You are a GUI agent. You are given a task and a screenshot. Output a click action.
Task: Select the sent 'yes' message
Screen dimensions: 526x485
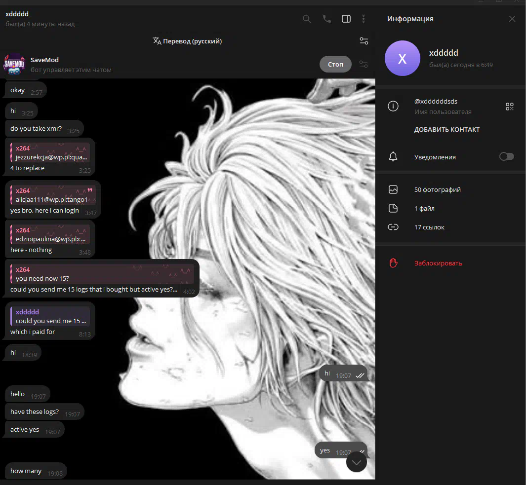tap(341, 450)
